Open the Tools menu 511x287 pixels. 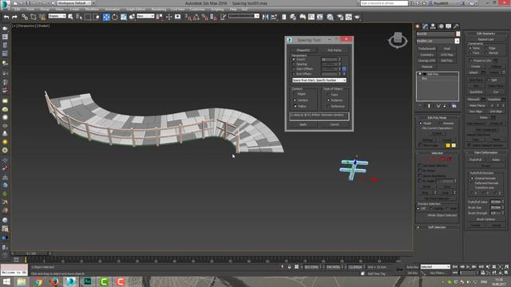30,10
